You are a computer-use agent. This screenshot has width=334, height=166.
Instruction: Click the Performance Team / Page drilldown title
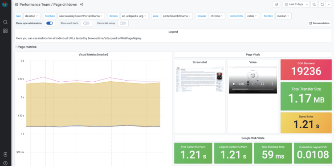[x=49, y=4]
